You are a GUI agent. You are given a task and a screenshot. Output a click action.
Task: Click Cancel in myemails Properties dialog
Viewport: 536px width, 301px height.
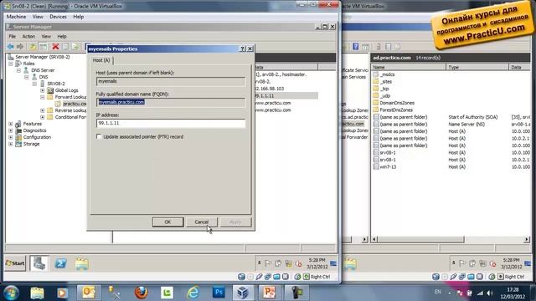[x=201, y=222]
